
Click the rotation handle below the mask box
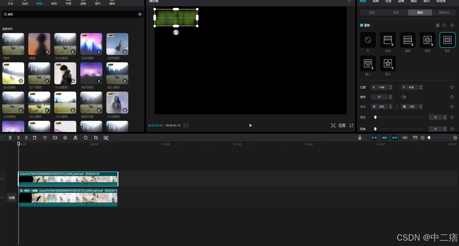[x=176, y=32]
